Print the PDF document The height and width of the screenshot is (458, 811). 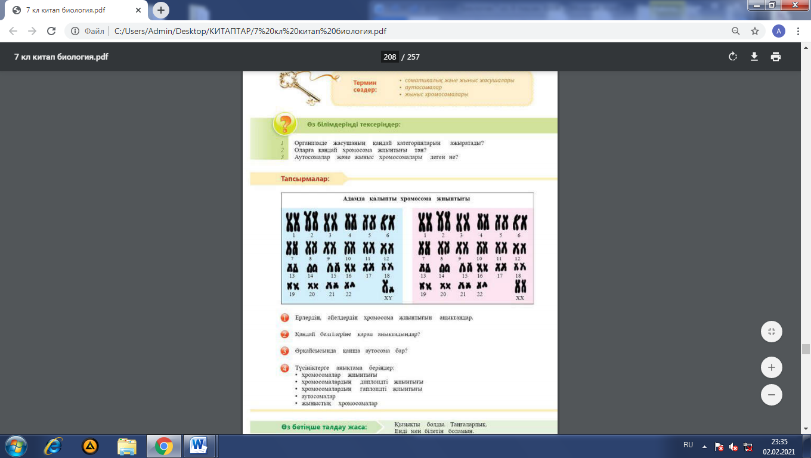pyautogui.click(x=776, y=57)
